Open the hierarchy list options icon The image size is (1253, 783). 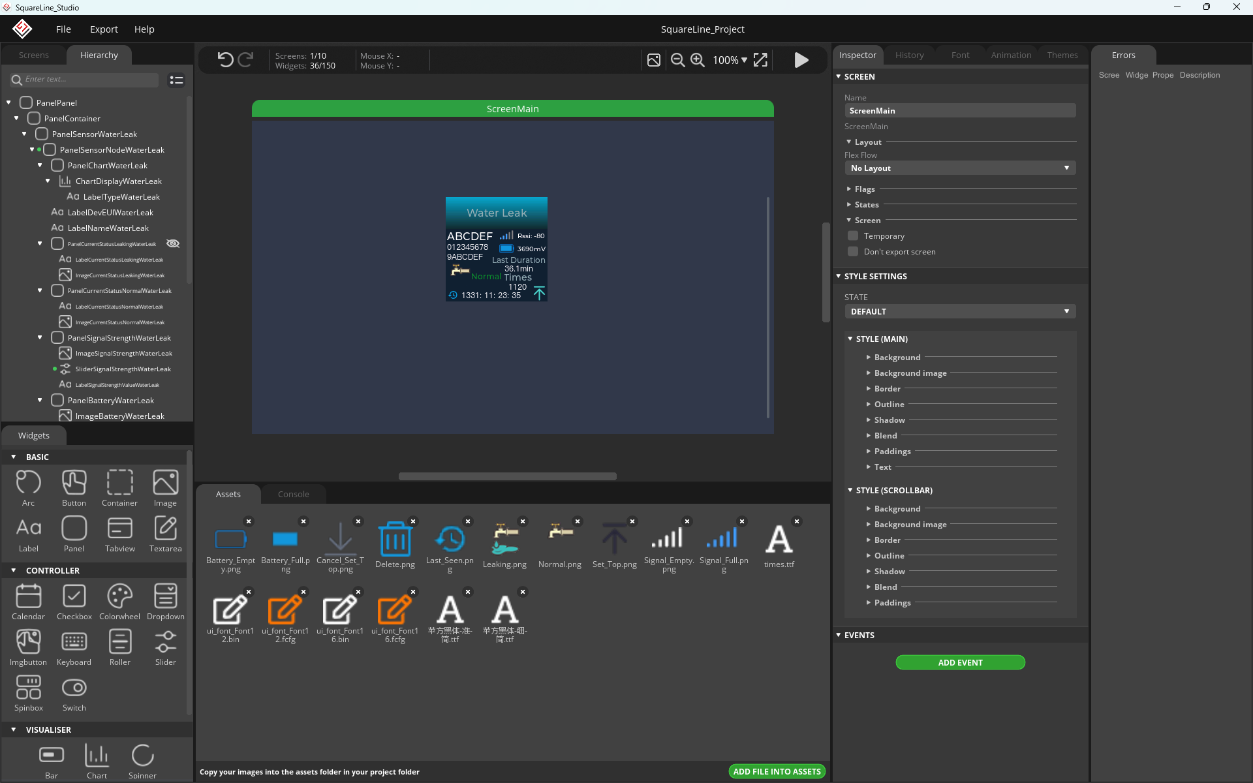[x=176, y=80]
